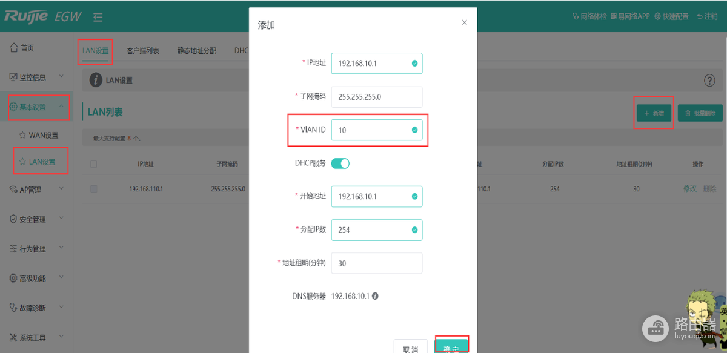Open the help question mark icon
727x353 pixels.
[709, 81]
